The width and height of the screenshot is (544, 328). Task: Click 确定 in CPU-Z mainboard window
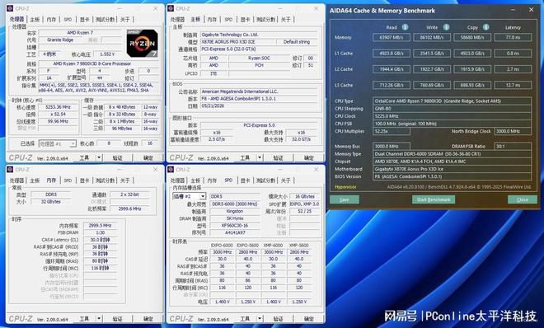coord(309,157)
